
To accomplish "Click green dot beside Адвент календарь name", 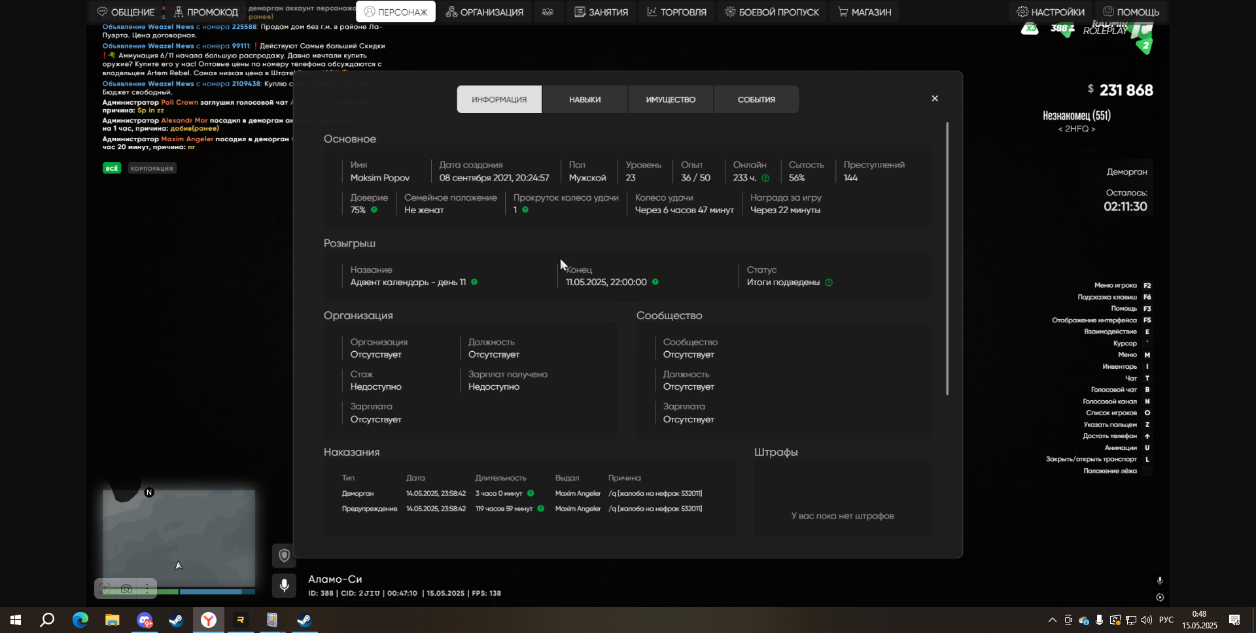I will (x=474, y=282).
